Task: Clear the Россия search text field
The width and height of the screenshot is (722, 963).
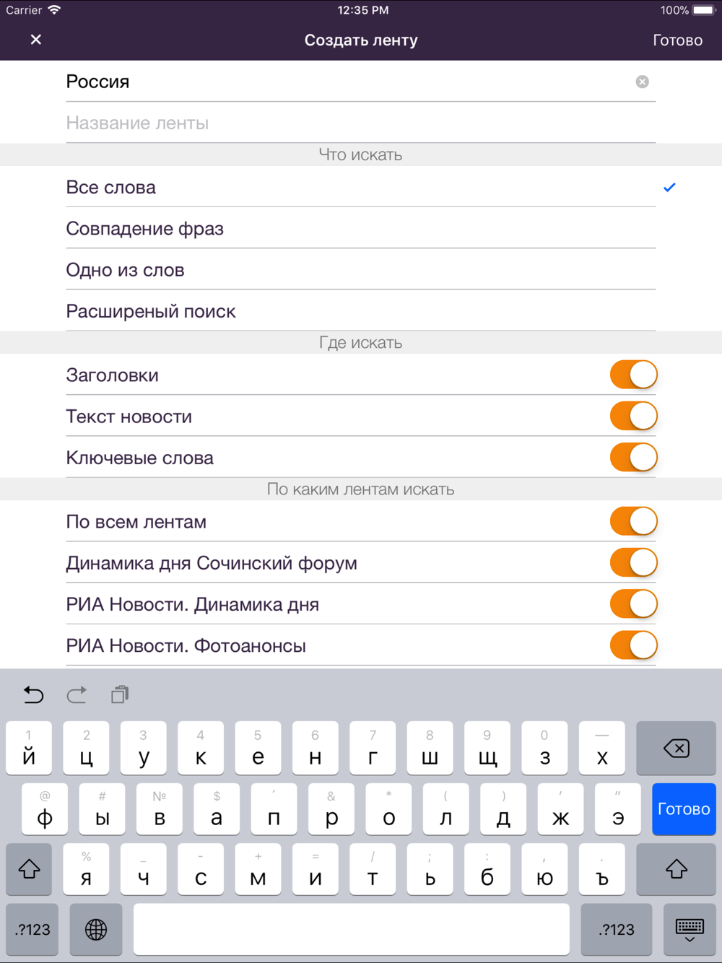Action: 642,82
